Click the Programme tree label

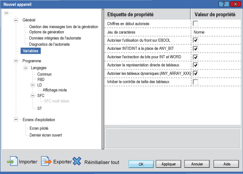pos(32,61)
